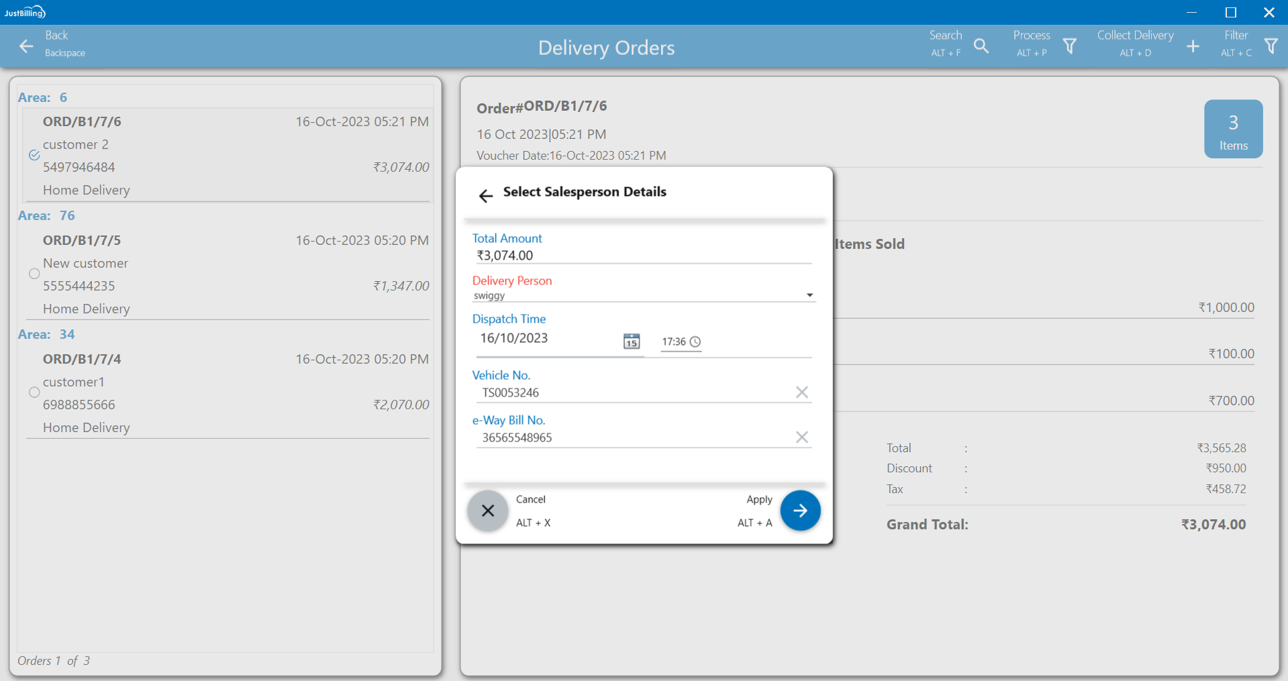Click Collect Delivery plus icon
The height and width of the screenshot is (681, 1288).
(1193, 46)
